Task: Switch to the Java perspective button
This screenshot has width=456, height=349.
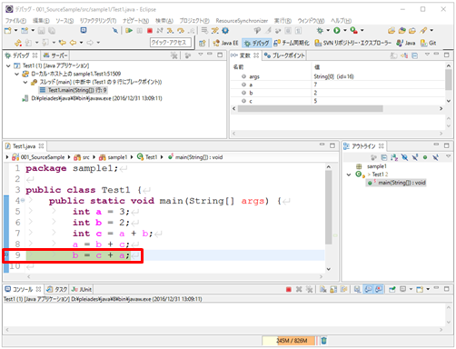Action: 406,43
